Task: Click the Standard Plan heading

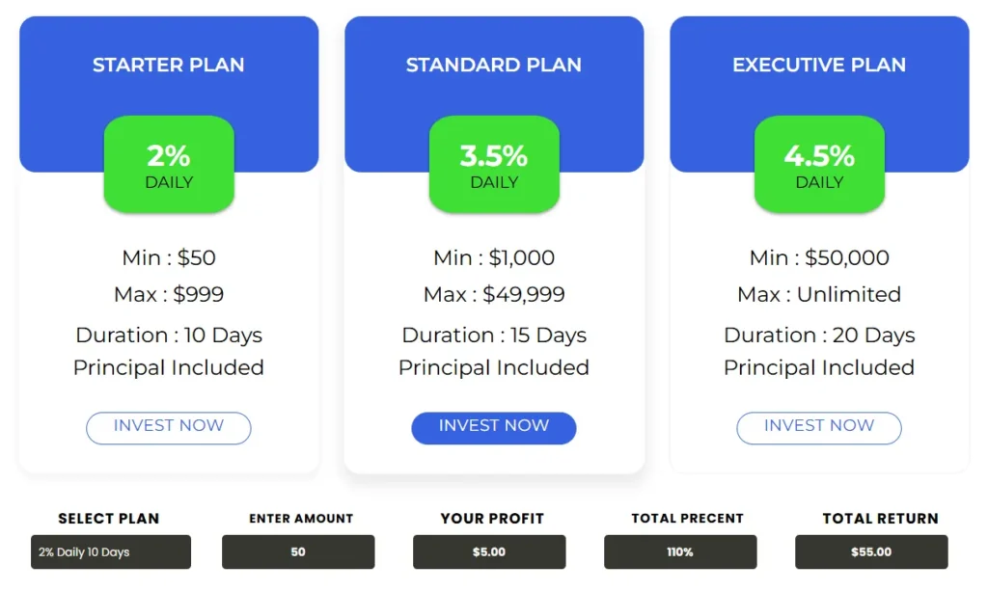Action: [x=494, y=66]
